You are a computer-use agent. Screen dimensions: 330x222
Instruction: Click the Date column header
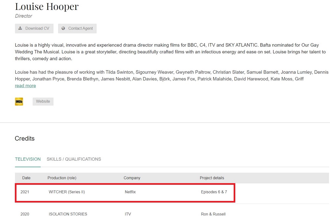click(26, 178)
